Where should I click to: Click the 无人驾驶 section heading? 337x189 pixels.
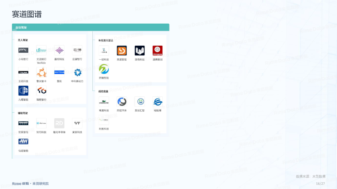click(23, 40)
